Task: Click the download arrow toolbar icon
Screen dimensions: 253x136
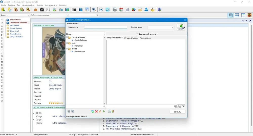Action: pos(48,10)
